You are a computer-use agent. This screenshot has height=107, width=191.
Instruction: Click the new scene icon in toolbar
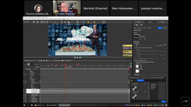click(x=34, y=22)
